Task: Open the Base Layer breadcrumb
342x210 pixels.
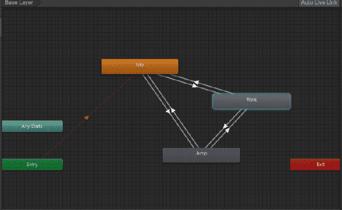Action: (20, 3)
